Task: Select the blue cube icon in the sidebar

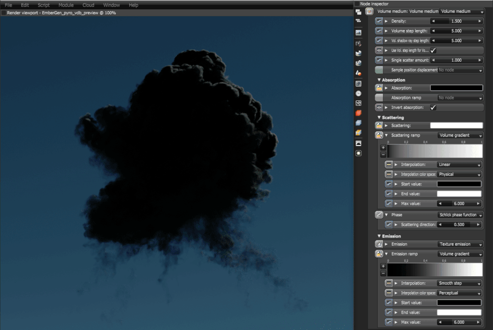Action: tap(358, 123)
